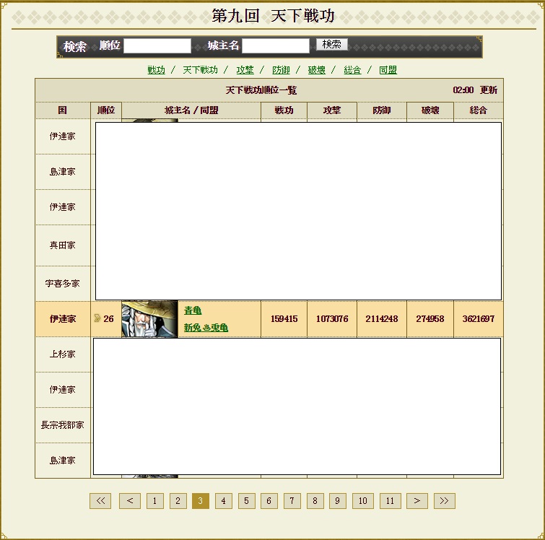
Task: Click the 天下戦功順位一覧 table title
Action: (261, 90)
